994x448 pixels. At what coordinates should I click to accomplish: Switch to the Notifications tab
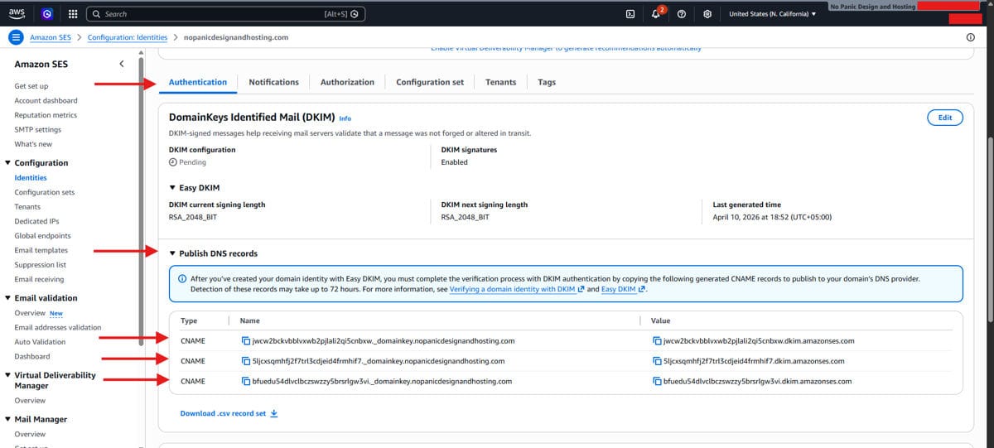click(x=273, y=82)
